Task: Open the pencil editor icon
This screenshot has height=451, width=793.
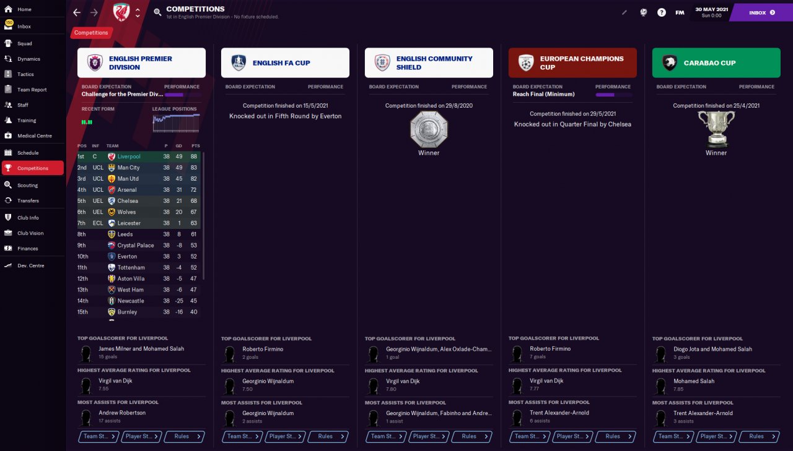Action: tap(625, 12)
